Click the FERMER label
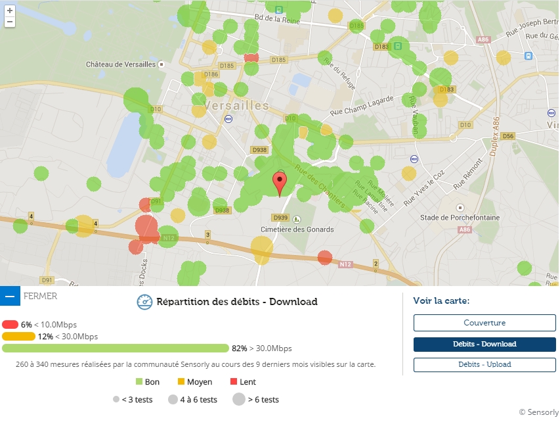The height and width of the screenshot is (432, 560). (x=40, y=296)
